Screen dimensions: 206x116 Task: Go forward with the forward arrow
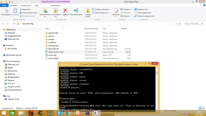(7, 24)
